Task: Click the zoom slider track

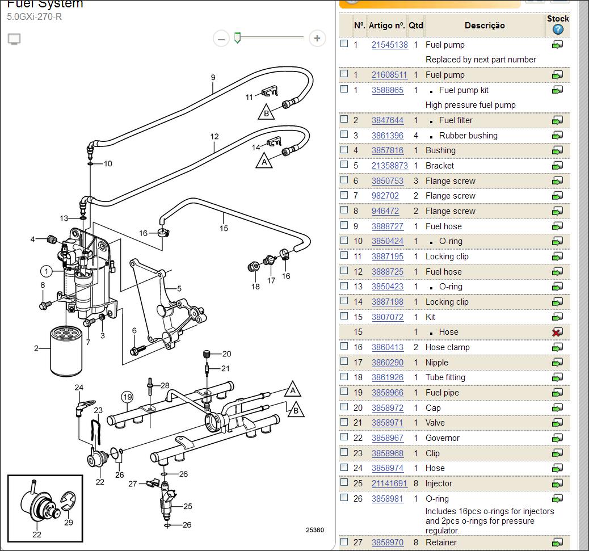Action: [x=272, y=37]
